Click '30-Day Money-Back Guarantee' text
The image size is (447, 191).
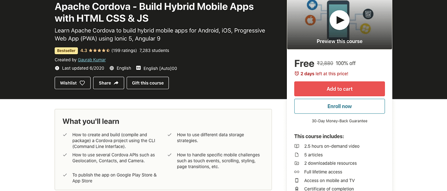(339, 121)
